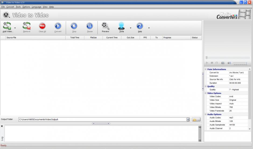
Task: Click the Remove toolbar icon
Action: [27, 26]
